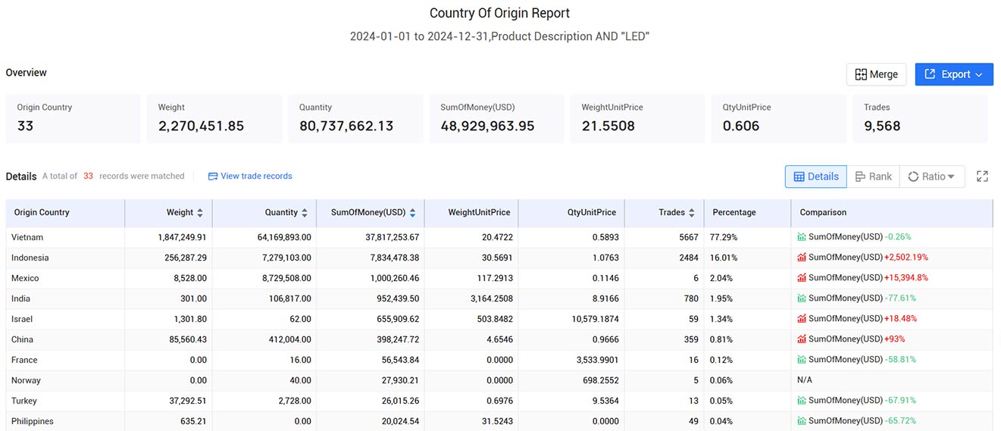Click the Origin Country column header

tap(65, 213)
